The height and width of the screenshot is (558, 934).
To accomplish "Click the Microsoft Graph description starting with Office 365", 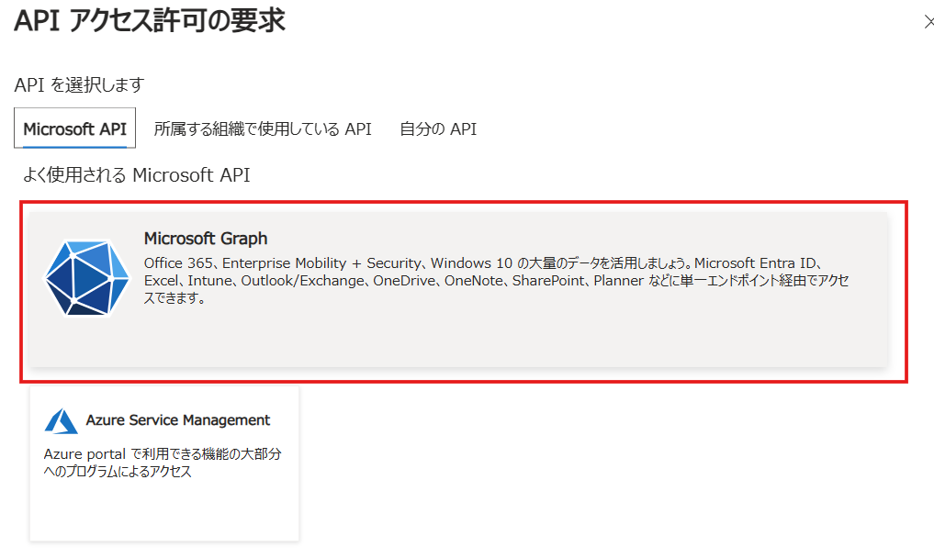I will pyautogui.click(x=497, y=281).
